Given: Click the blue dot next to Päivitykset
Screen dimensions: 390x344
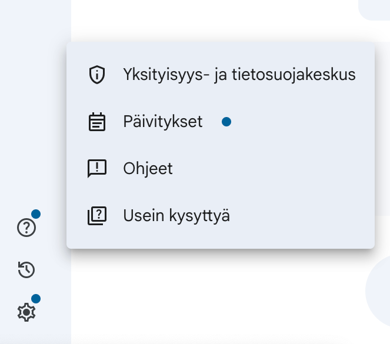Looking at the screenshot, I should tap(226, 122).
